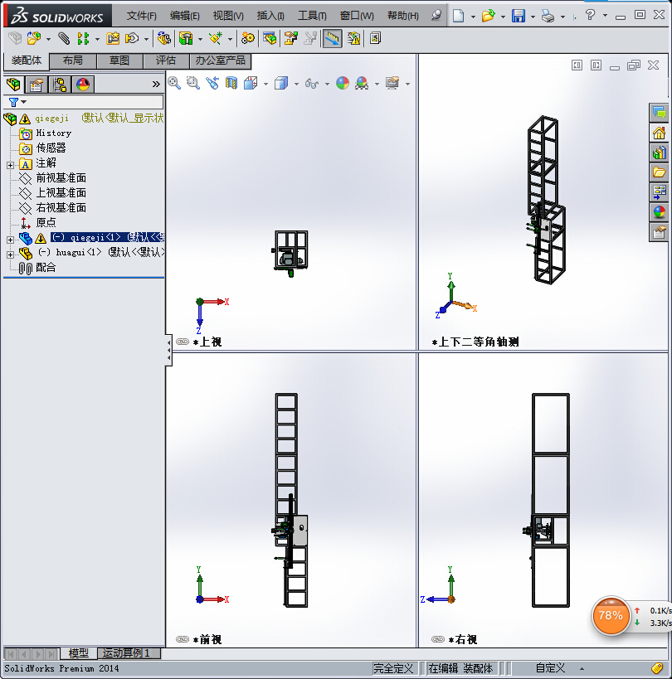Select 传感器 item in the tree

(51, 148)
